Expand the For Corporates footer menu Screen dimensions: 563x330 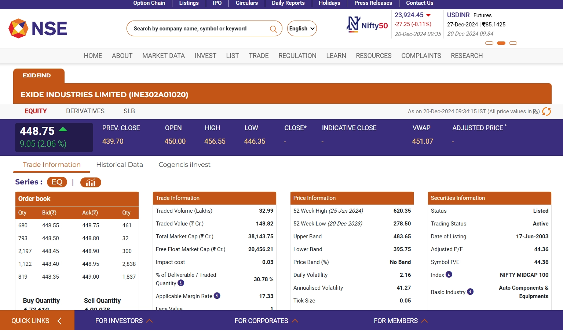[266, 321]
